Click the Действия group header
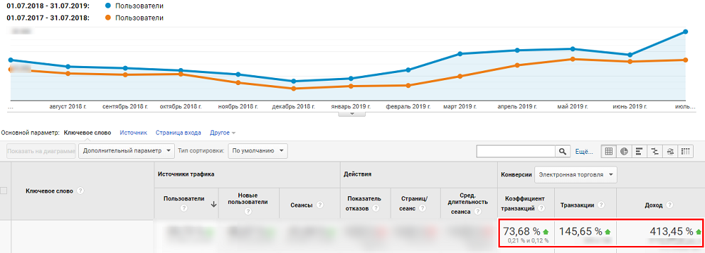 [357, 174]
